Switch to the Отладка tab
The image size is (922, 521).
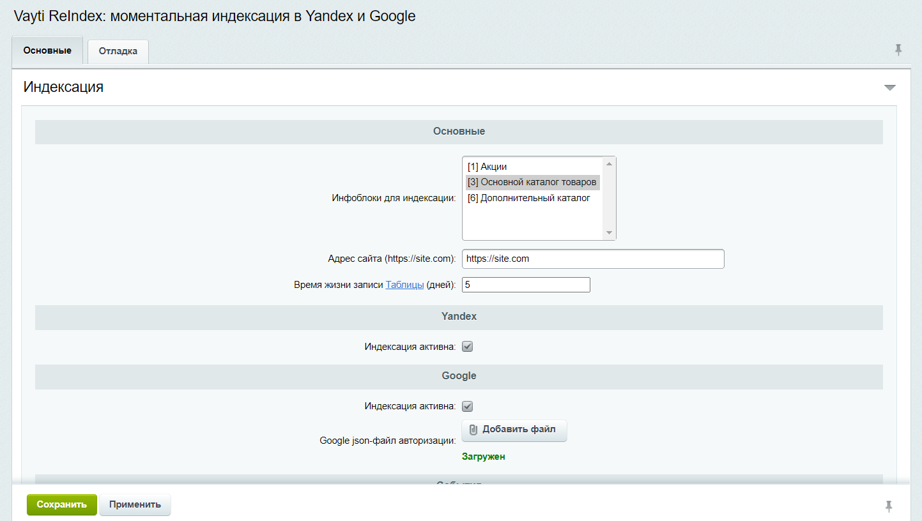coord(118,51)
